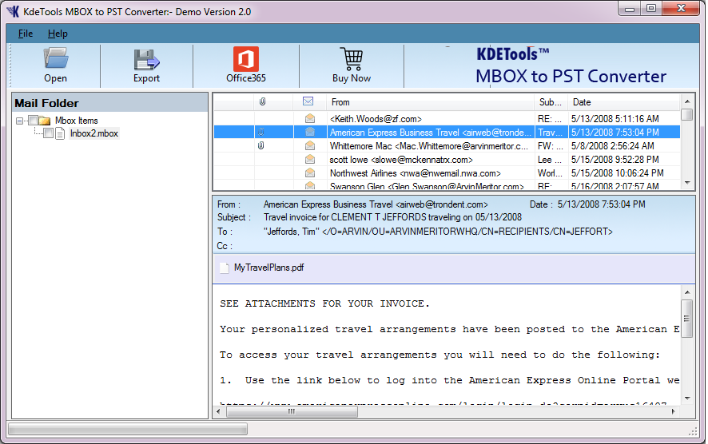Click the KdeTools app icon in title bar
Viewport: 708px width, 444px height.
pos(13,11)
